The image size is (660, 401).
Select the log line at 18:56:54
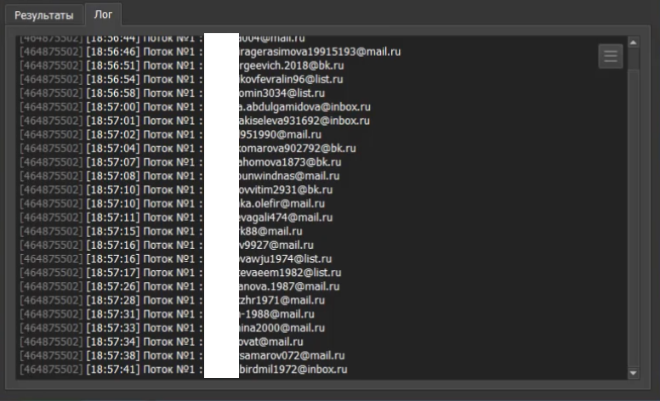click(x=181, y=80)
